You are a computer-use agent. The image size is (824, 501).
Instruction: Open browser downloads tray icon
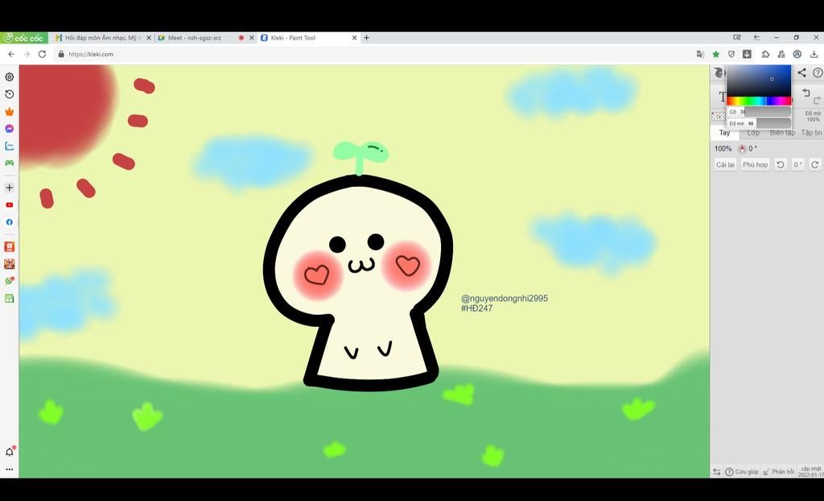point(814,54)
